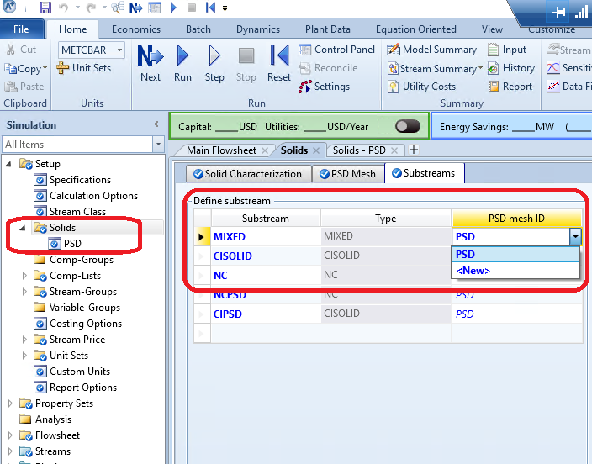Open the PSD Mesh tab

pyautogui.click(x=348, y=174)
